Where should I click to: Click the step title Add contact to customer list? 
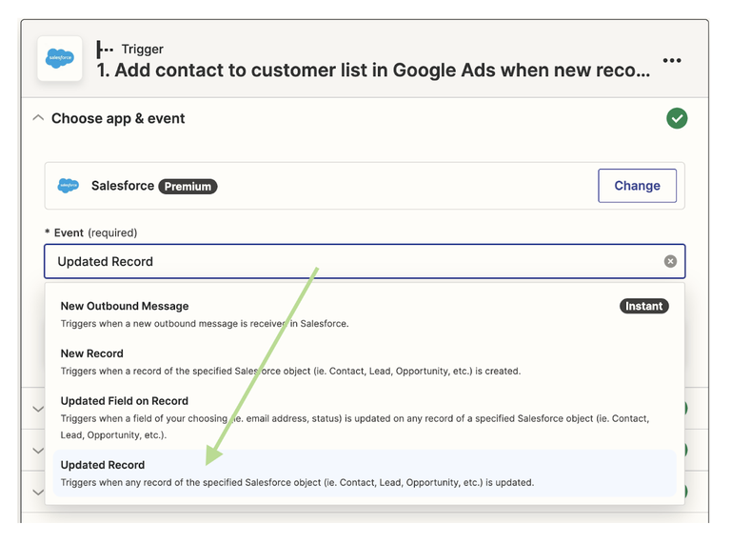click(x=373, y=70)
